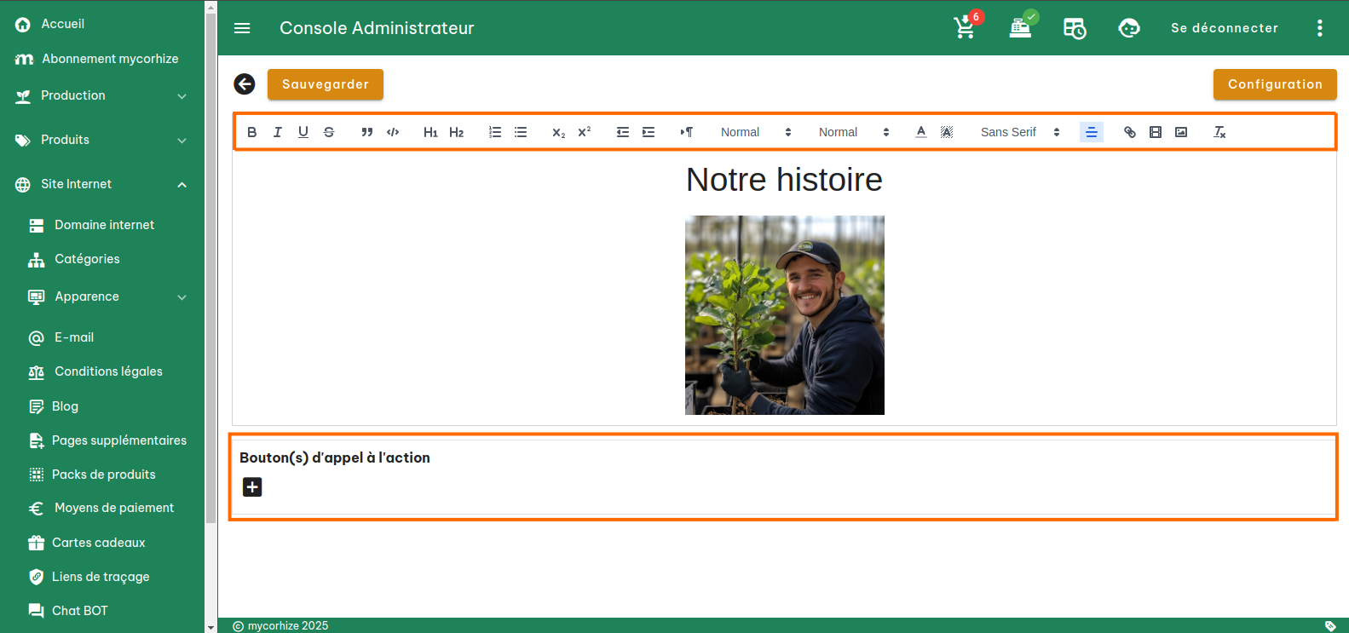Create an ordered numbered list
The image size is (1349, 633).
(x=495, y=132)
